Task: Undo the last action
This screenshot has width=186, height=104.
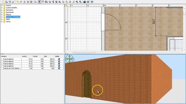Action: [x=17, y=2]
